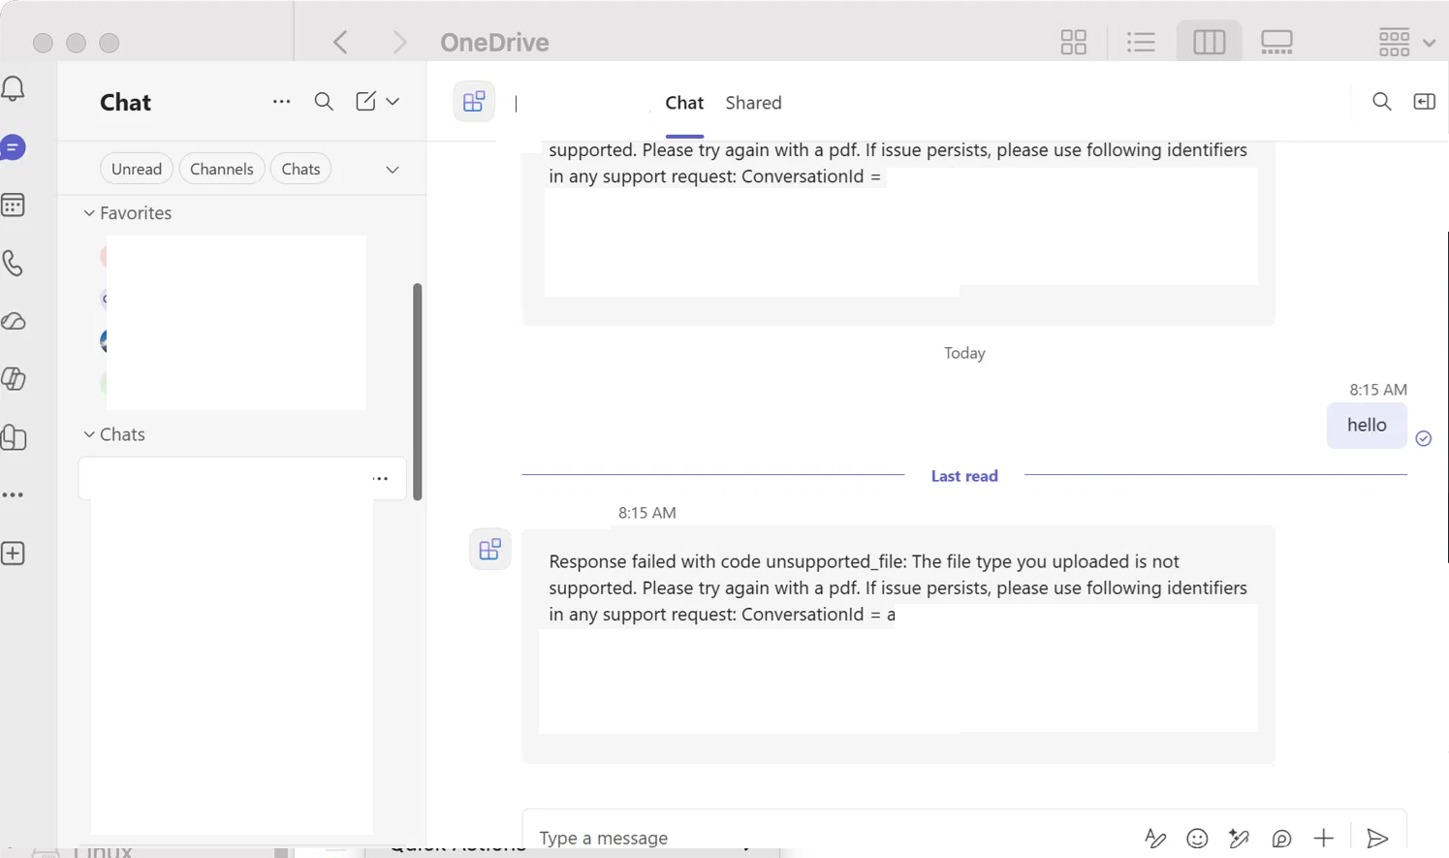Find in chat using header search icon

[1382, 102]
